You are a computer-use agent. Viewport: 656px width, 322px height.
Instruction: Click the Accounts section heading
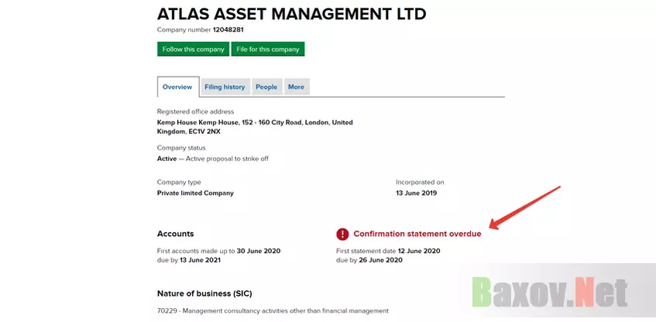pyautogui.click(x=175, y=234)
